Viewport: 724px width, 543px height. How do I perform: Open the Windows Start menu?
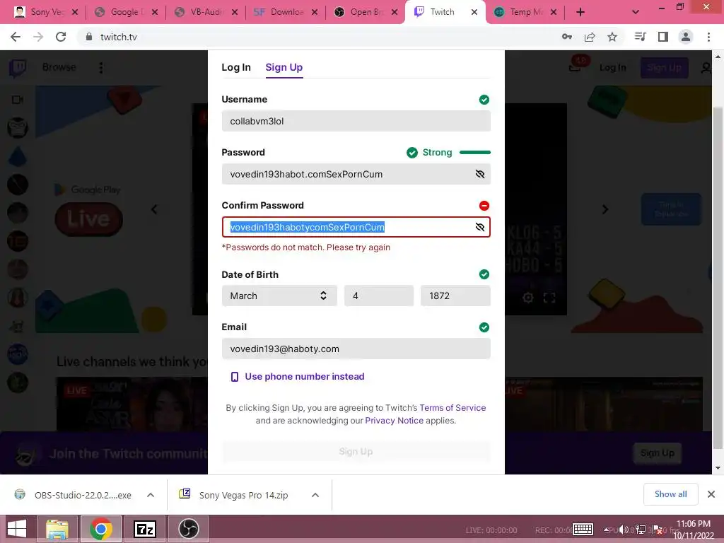pyautogui.click(x=17, y=529)
